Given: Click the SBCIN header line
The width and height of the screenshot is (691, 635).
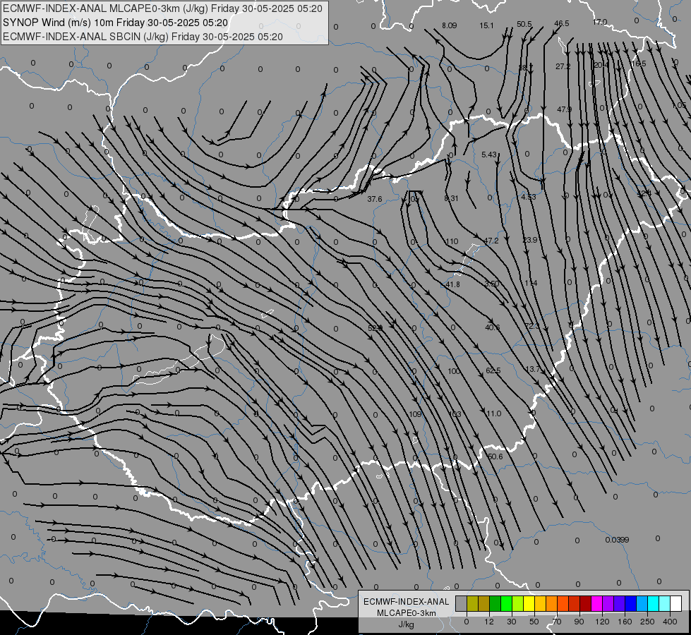Looking at the screenshot, I should tap(143, 37).
